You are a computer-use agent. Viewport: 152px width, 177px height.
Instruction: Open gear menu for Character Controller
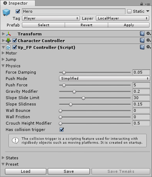[x=148, y=40]
